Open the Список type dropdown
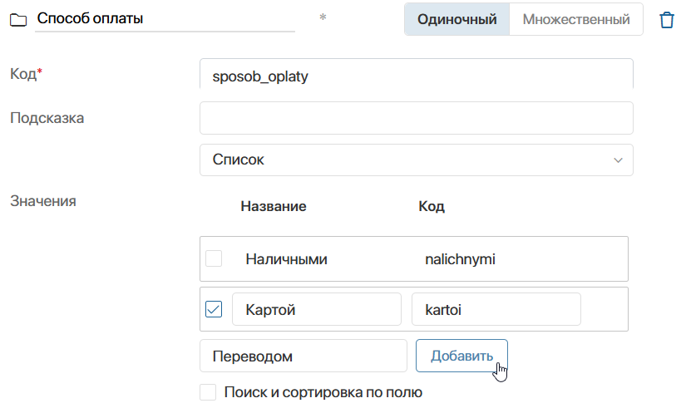 click(x=416, y=160)
